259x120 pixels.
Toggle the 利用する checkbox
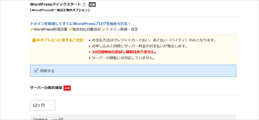[36, 71]
